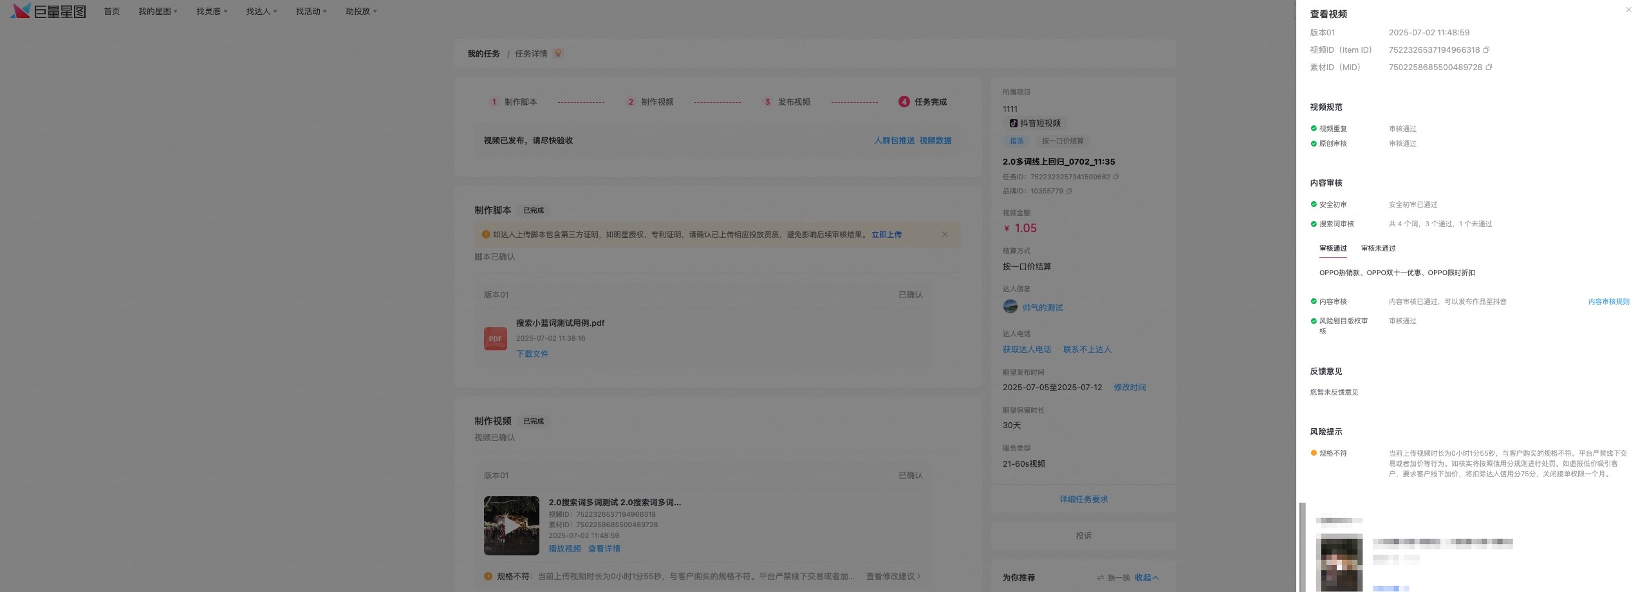Click the 播放视频 link
Viewport: 1638px width, 592px height.
pyautogui.click(x=564, y=549)
